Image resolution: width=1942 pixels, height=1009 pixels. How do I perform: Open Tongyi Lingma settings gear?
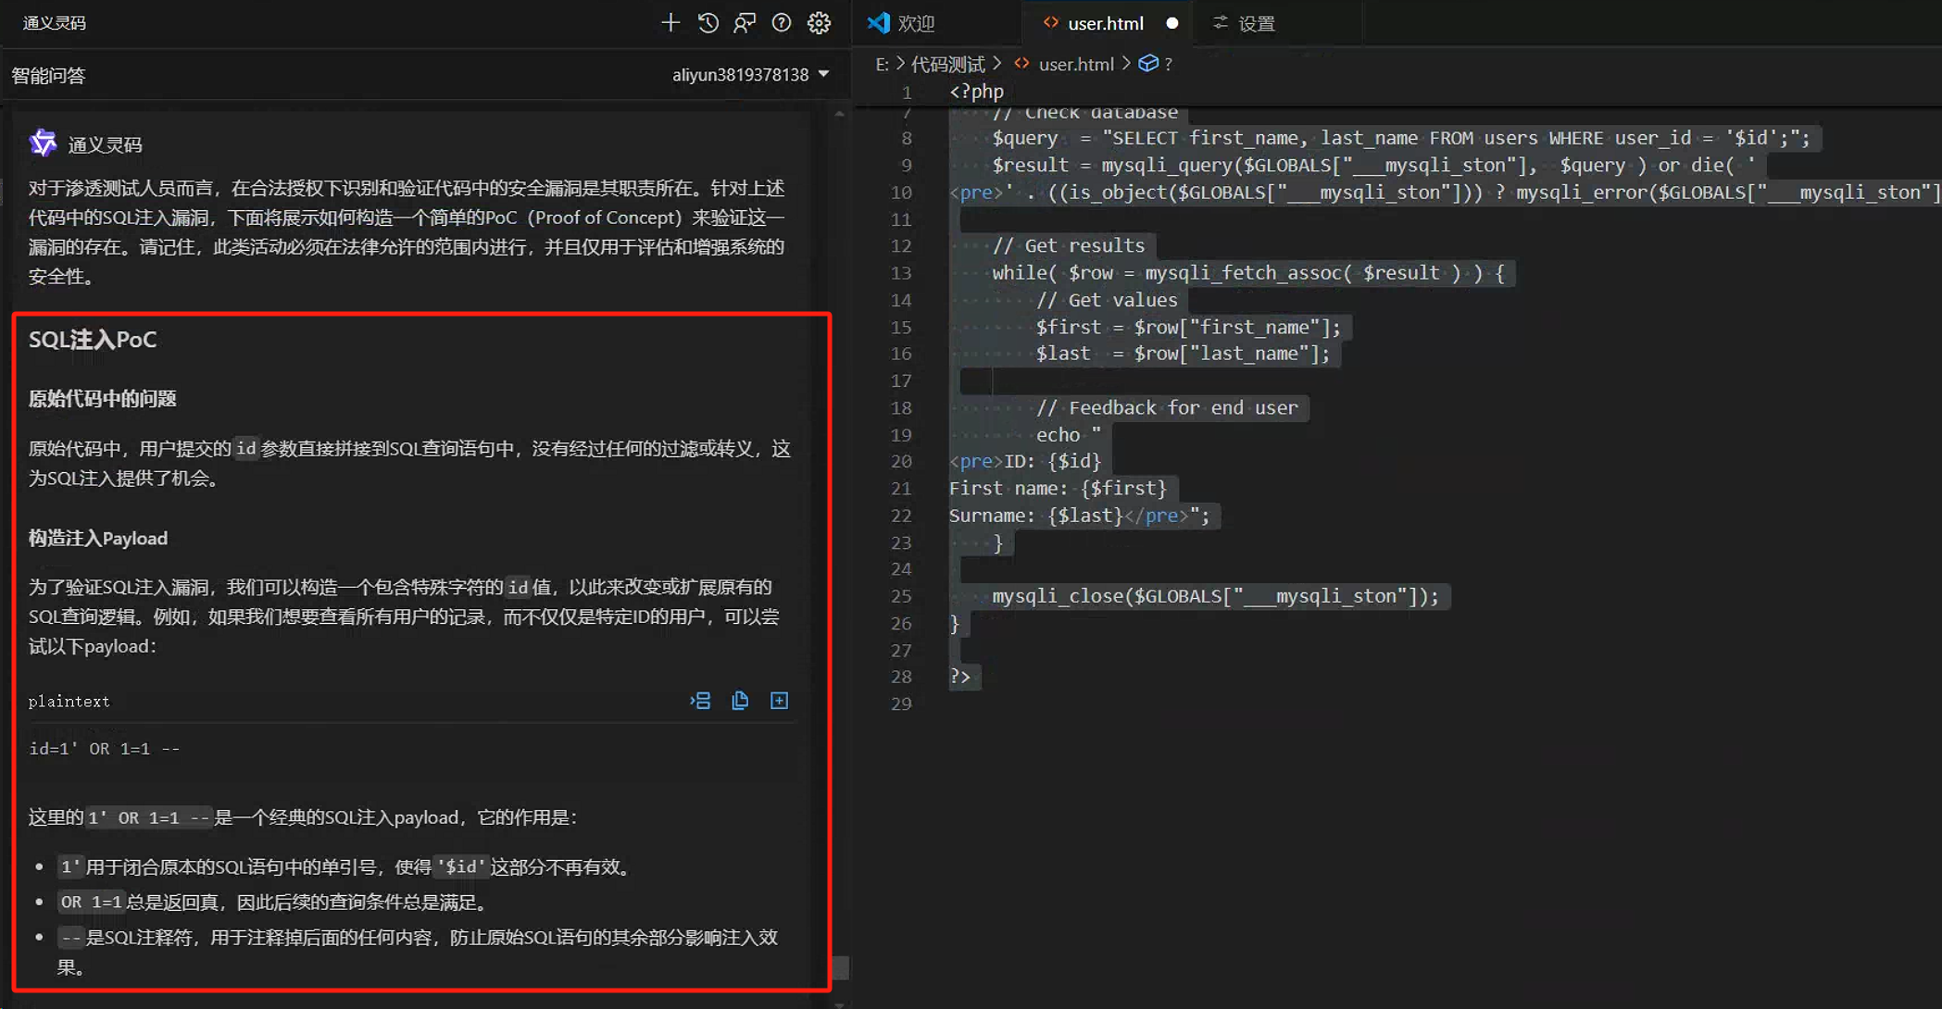click(819, 23)
